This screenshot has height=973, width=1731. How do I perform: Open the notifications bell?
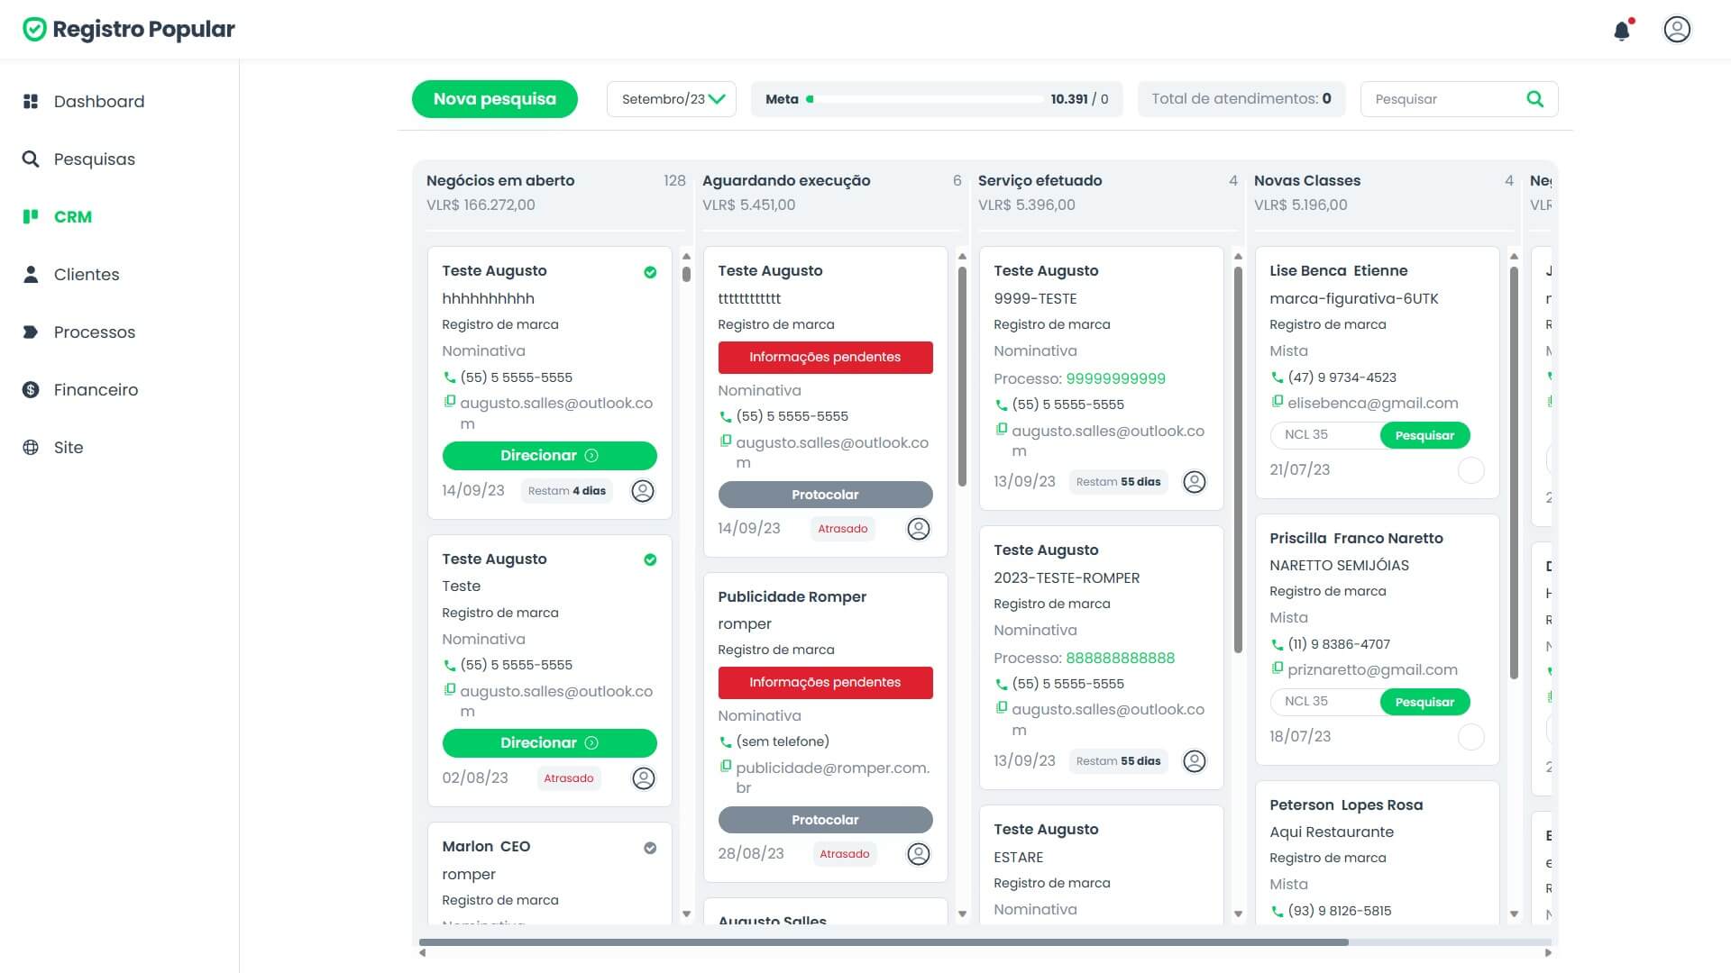coord(1622,30)
